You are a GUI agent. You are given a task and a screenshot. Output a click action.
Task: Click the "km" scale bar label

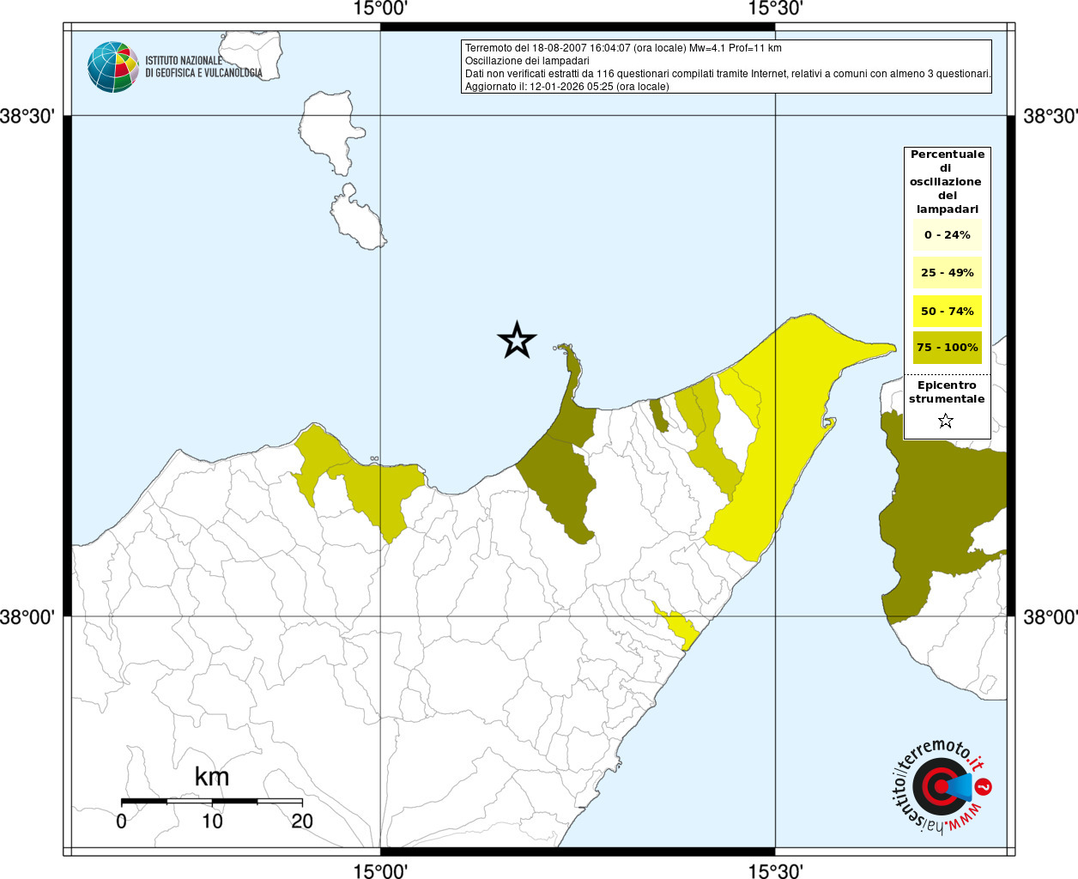pyautogui.click(x=211, y=777)
